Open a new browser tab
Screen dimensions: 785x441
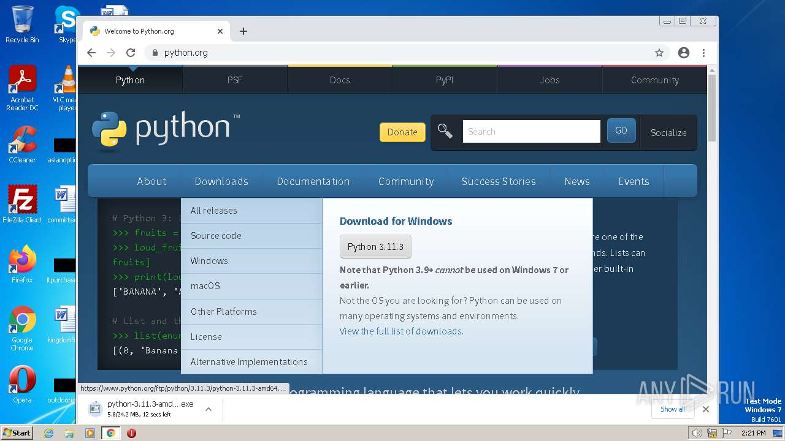pyautogui.click(x=243, y=31)
